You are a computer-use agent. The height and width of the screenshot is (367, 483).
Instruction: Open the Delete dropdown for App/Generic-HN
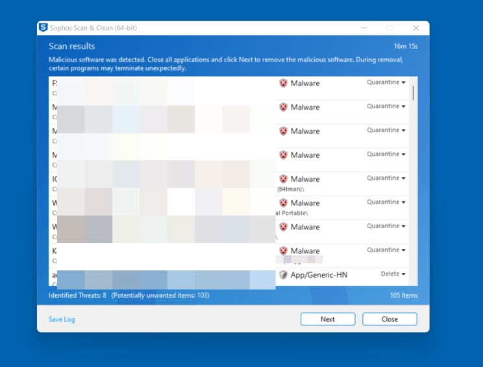(x=393, y=274)
